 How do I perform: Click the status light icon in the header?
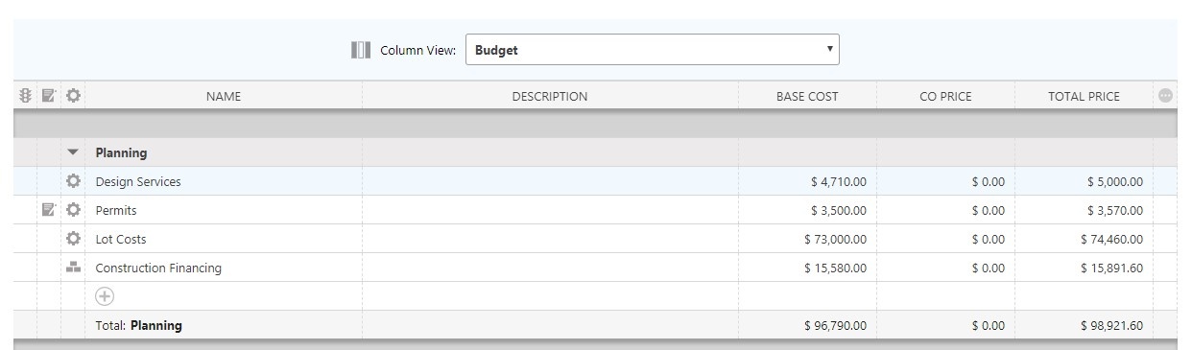26,96
